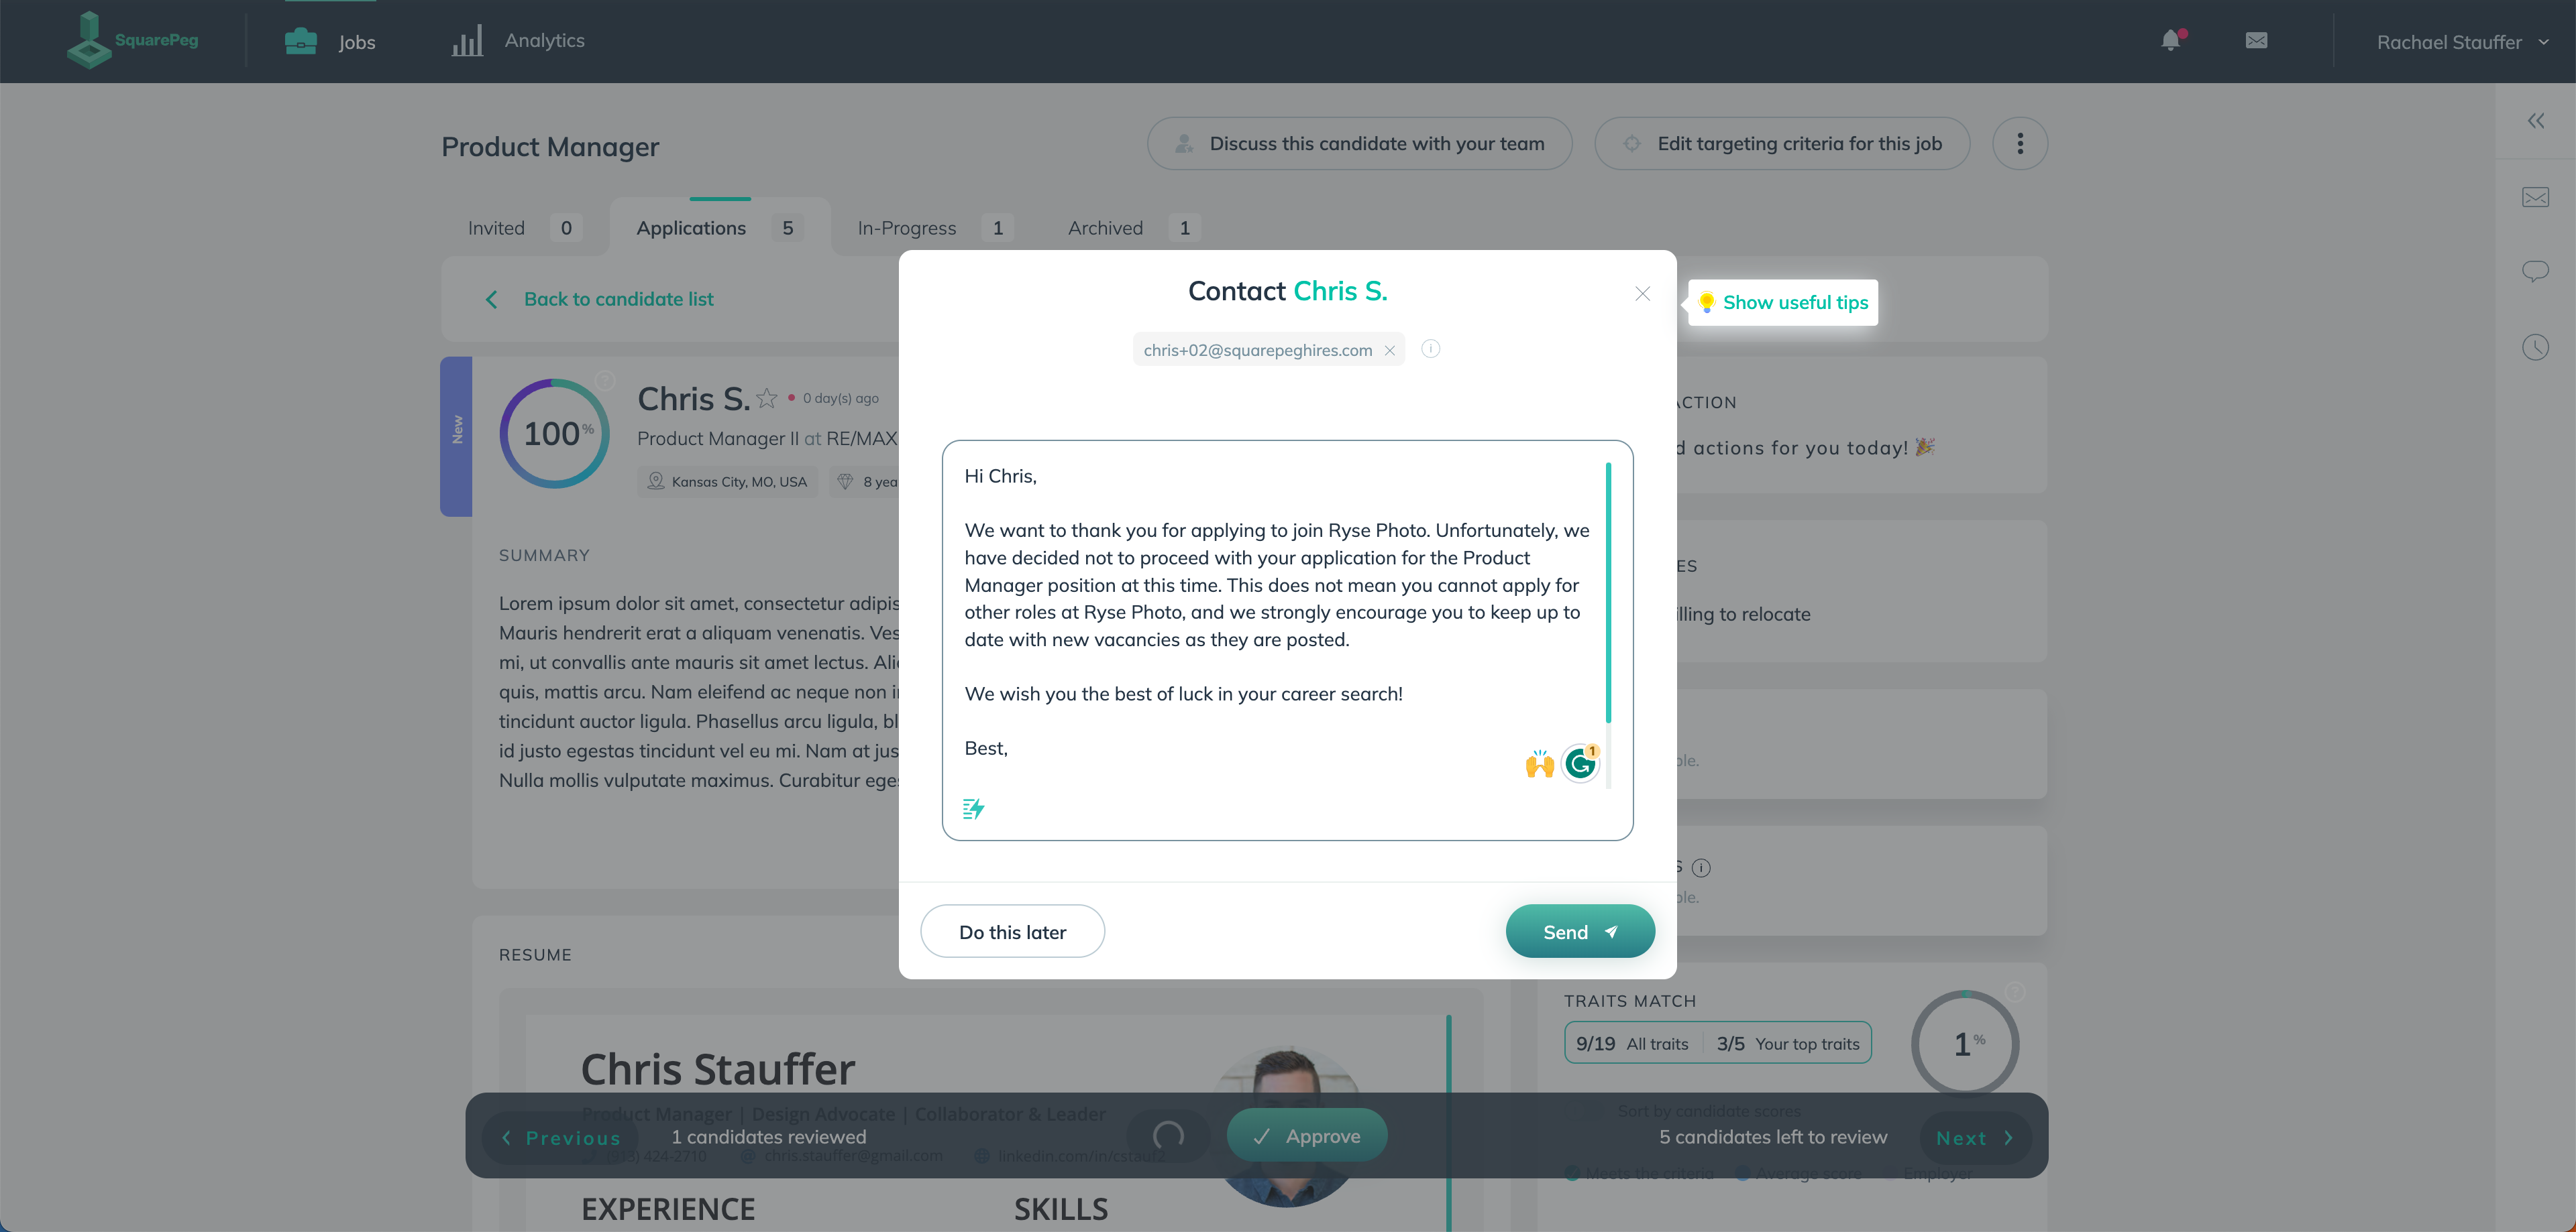The image size is (2576, 1232).
Task: Click the Do this later button
Action: click(1012, 930)
